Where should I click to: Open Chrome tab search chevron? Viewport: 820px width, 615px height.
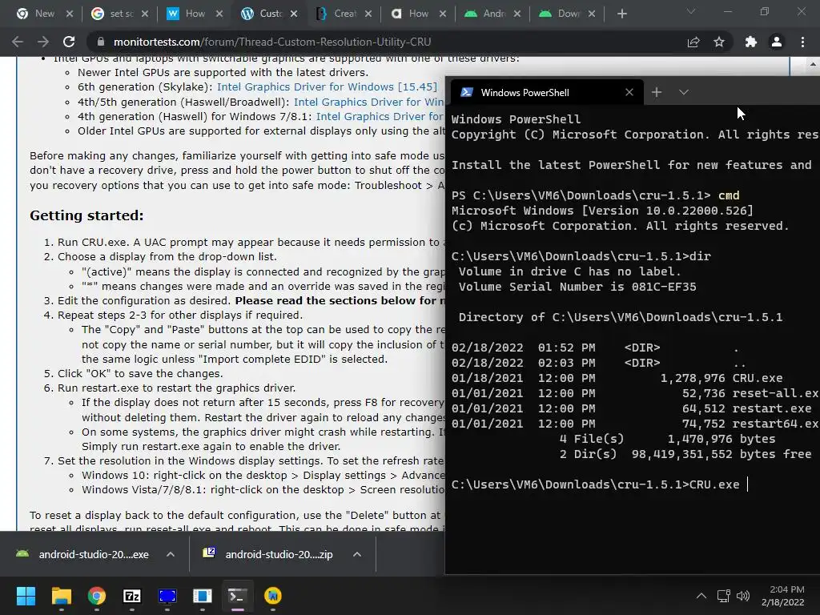point(691,11)
